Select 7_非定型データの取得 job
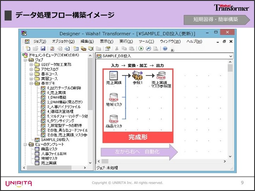 tap(64, 126)
